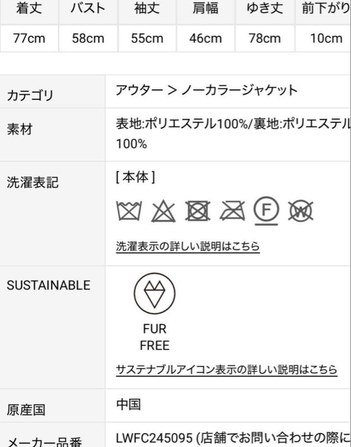Image resolution: width=351 pixels, height=447 pixels.
Task: Open サステナブルアイコン表示の詳しい説明はこちら link
Action: coord(226,370)
